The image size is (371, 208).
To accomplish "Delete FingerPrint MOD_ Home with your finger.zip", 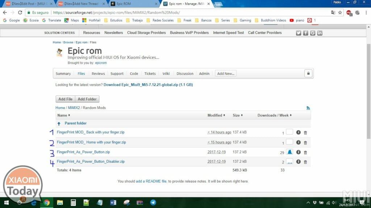I will coord(305,143).
